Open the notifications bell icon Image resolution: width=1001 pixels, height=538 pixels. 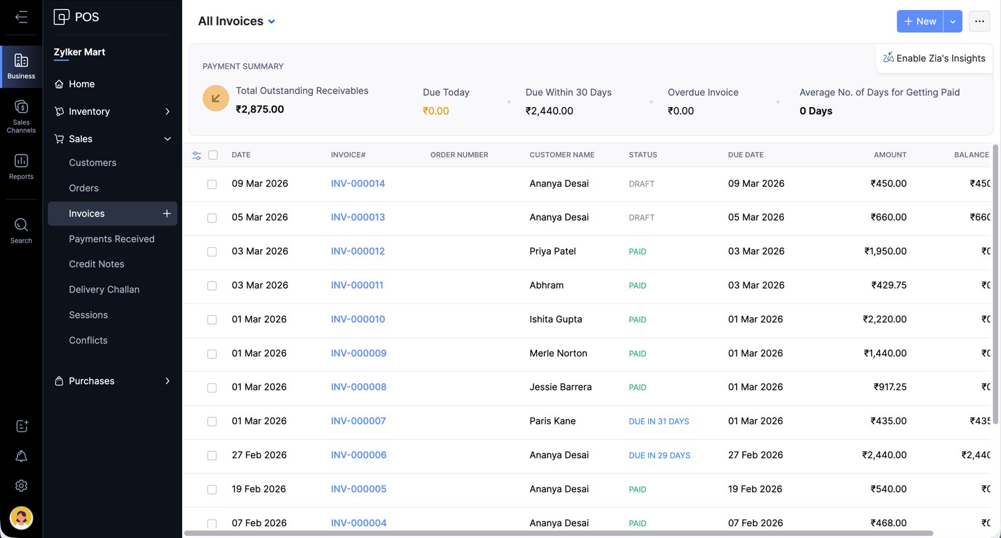coord(21,456)
